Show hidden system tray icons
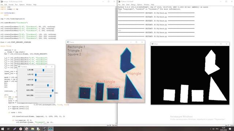Image resolution: width=234 pixels, height=131 pixels. pos(211,129)
